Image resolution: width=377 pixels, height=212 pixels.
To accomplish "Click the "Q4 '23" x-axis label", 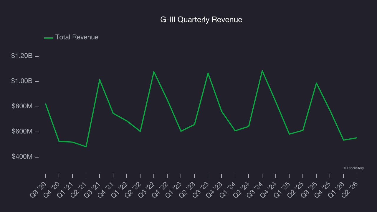I will coord(215,190).
